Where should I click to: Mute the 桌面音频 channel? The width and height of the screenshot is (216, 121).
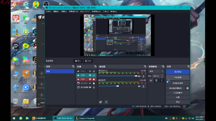click(139, 86)
